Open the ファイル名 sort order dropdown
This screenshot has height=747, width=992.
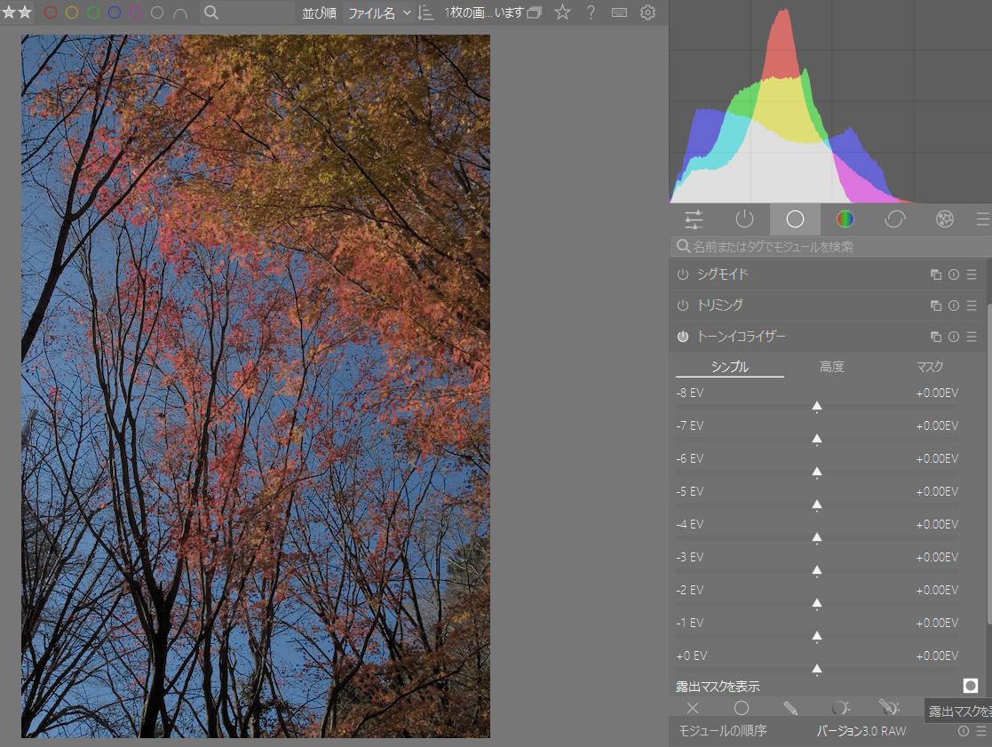[x=378, y=12]
